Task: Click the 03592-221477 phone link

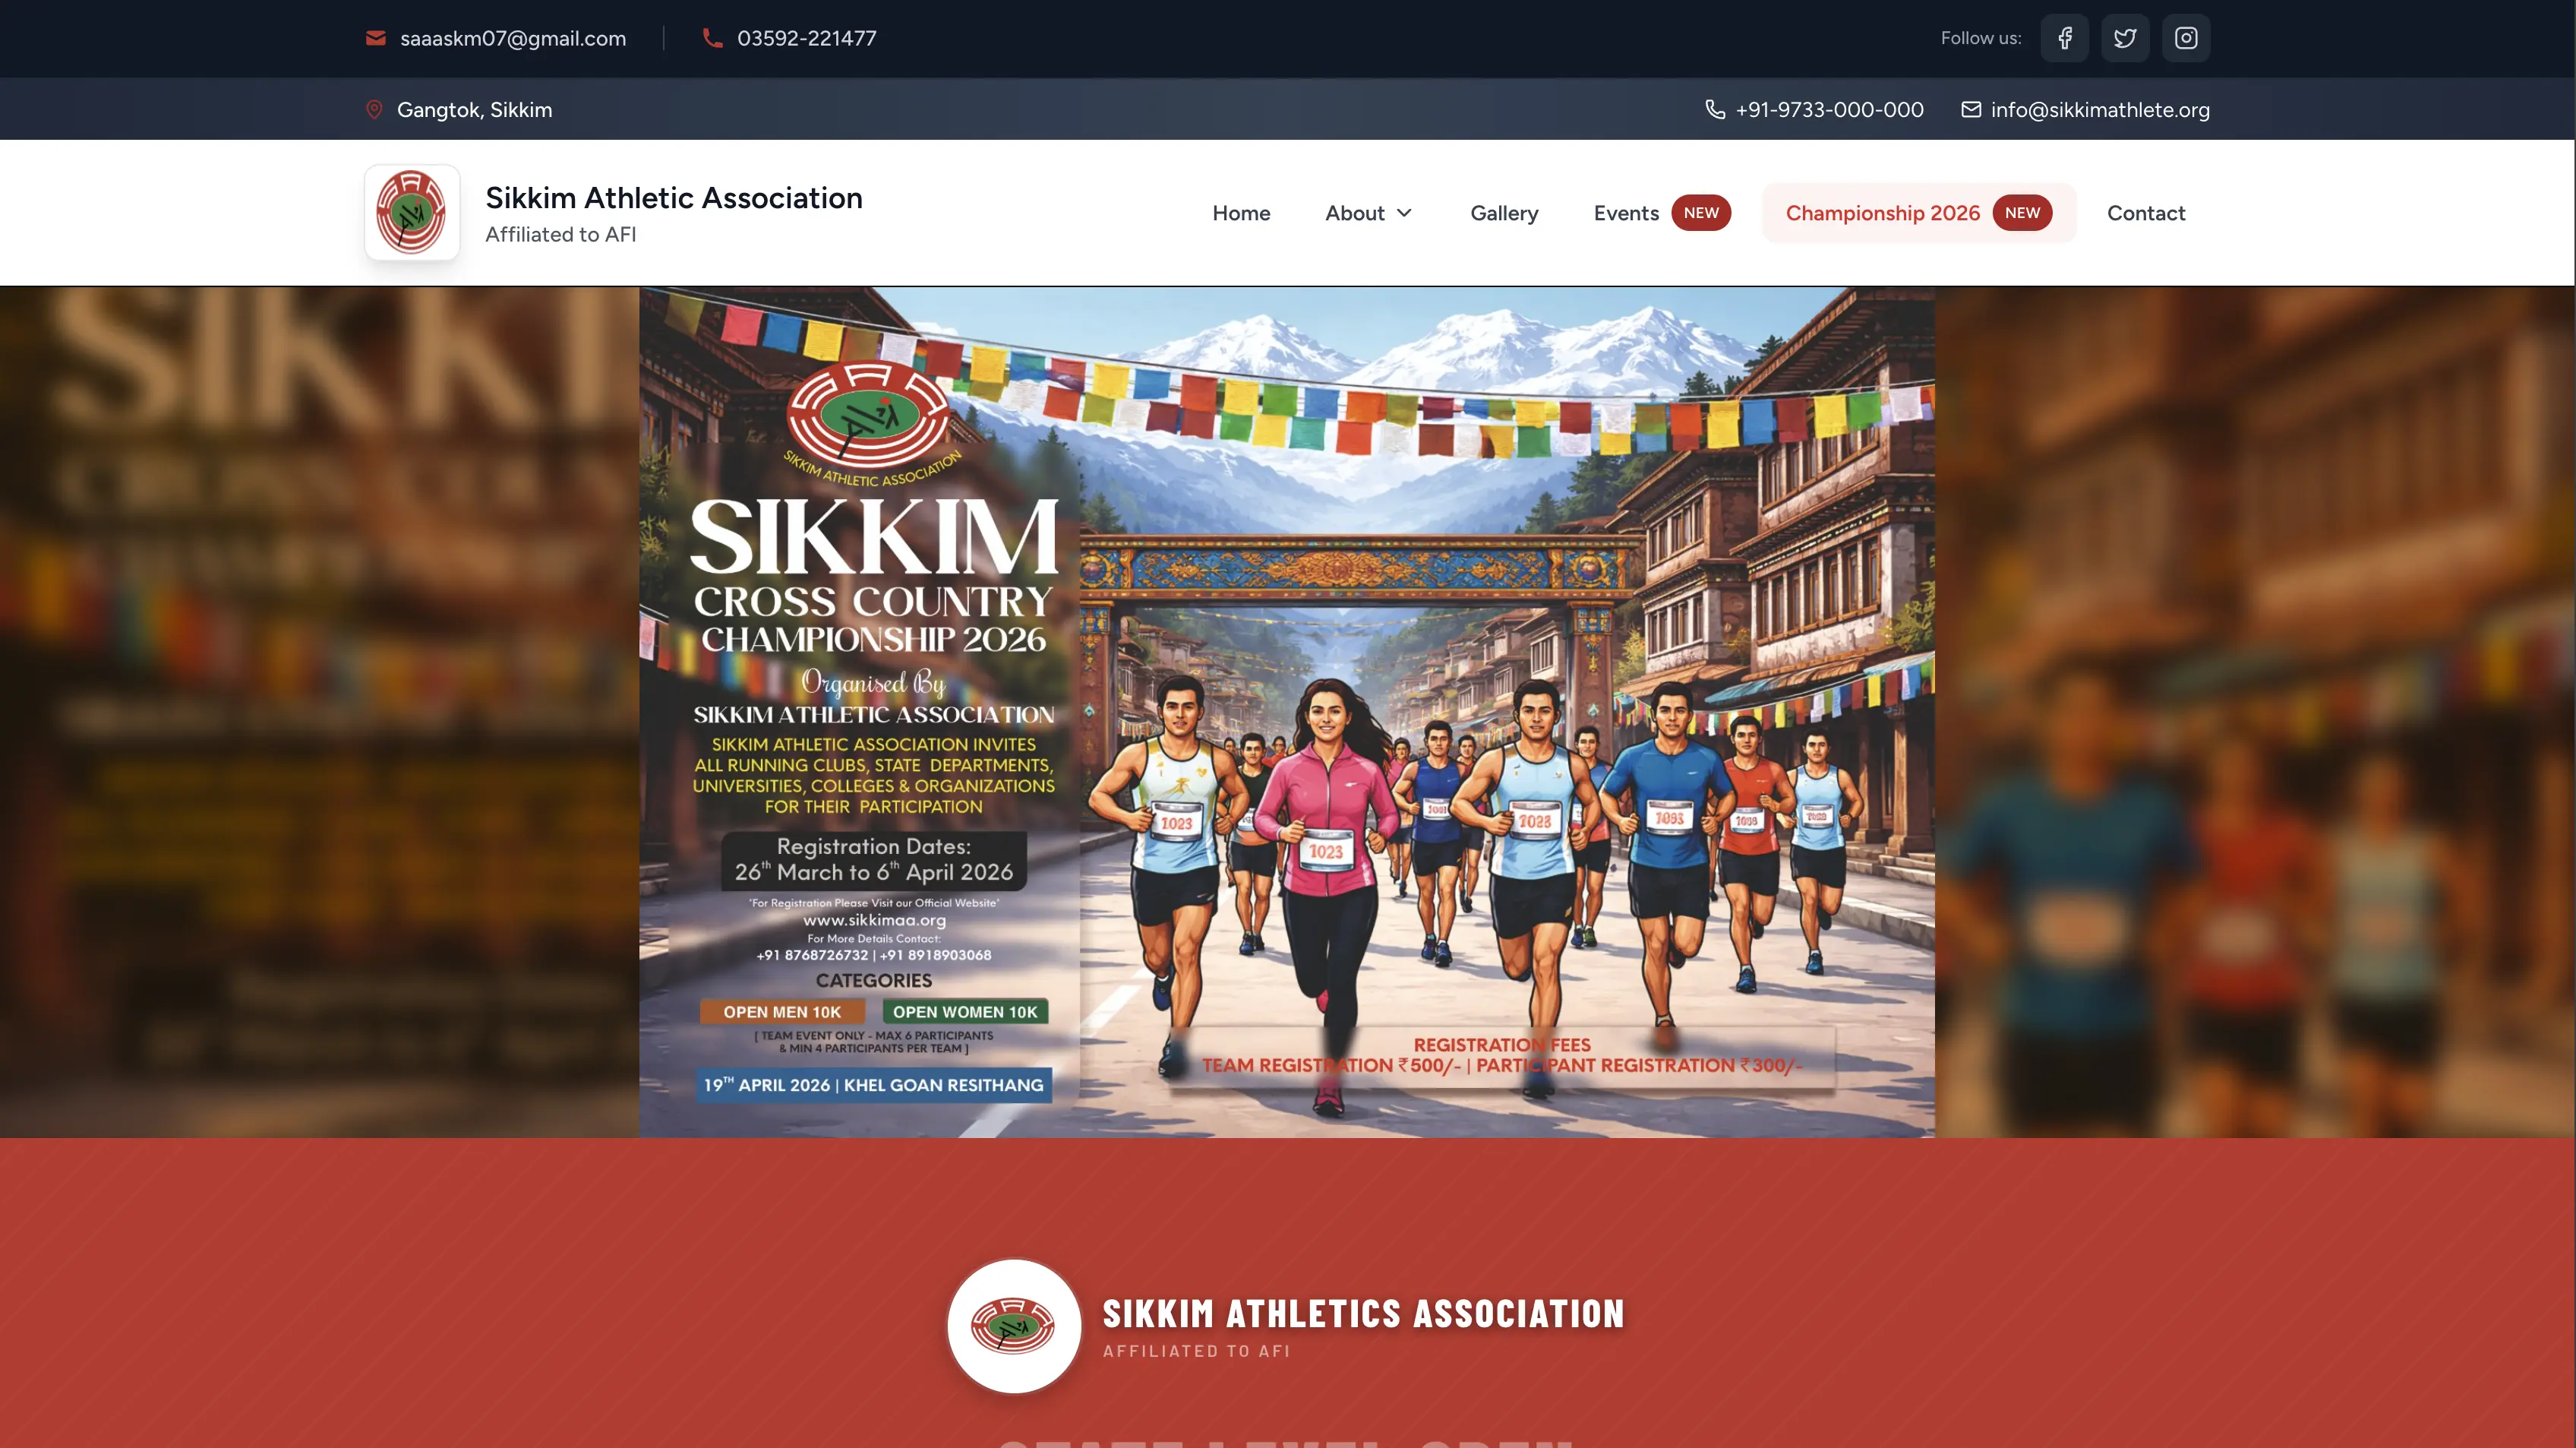Action: (x=806, y=38)
